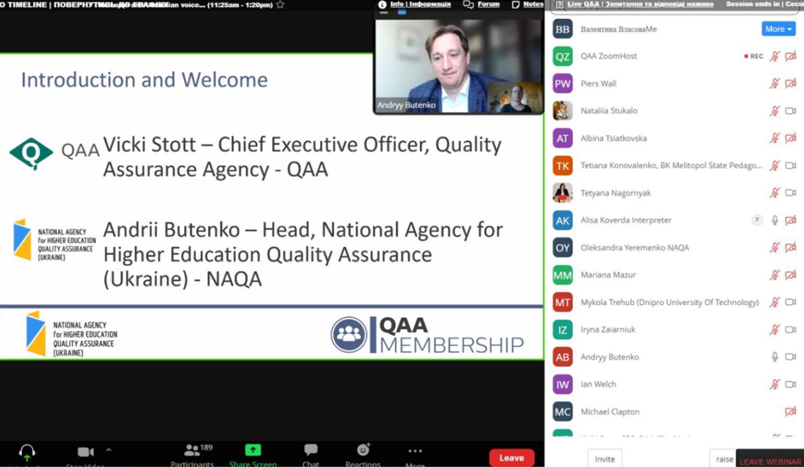This screenshot has width=804, height=467.
Task: Open the Reactions smiley icon
Action: tap(363, 449)
